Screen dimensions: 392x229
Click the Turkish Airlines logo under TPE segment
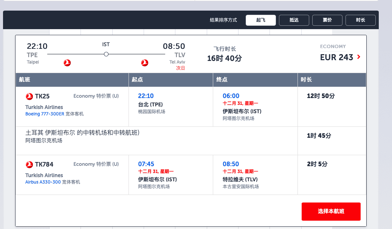67,62
